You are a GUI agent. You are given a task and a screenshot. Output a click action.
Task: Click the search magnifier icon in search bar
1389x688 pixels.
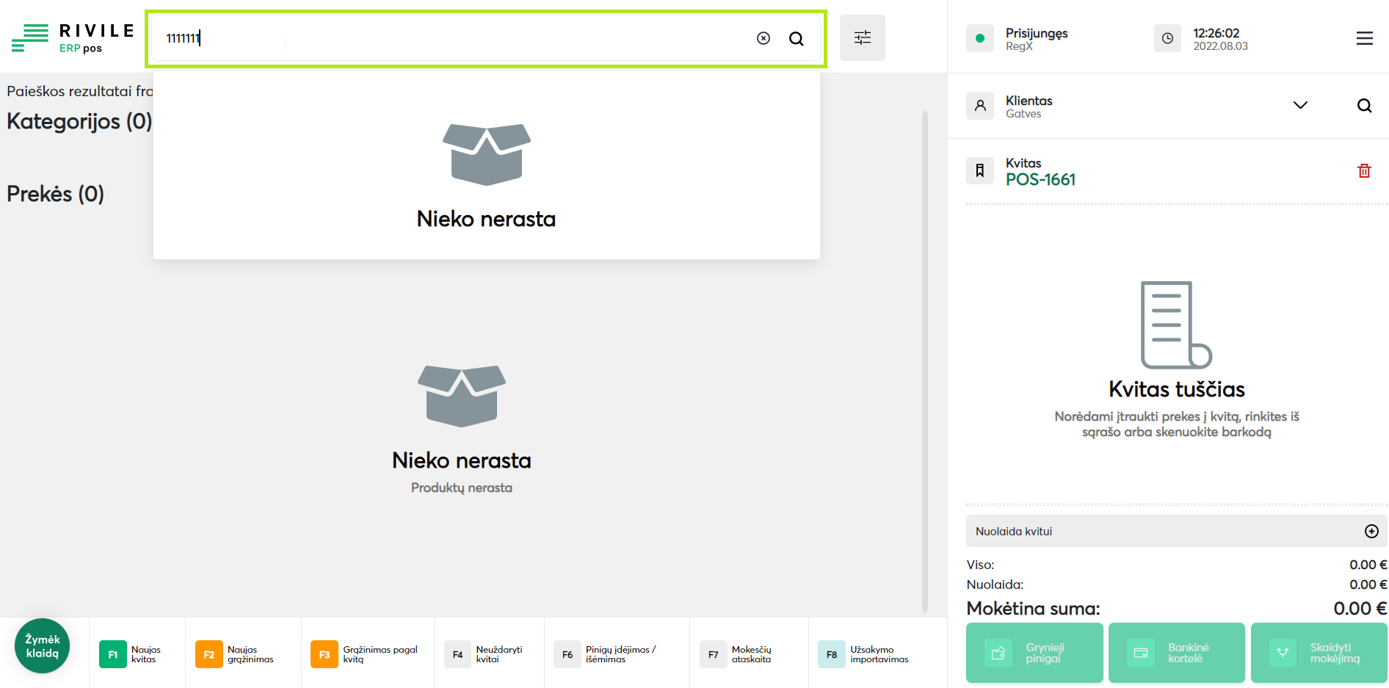click(x=796, y=38)
